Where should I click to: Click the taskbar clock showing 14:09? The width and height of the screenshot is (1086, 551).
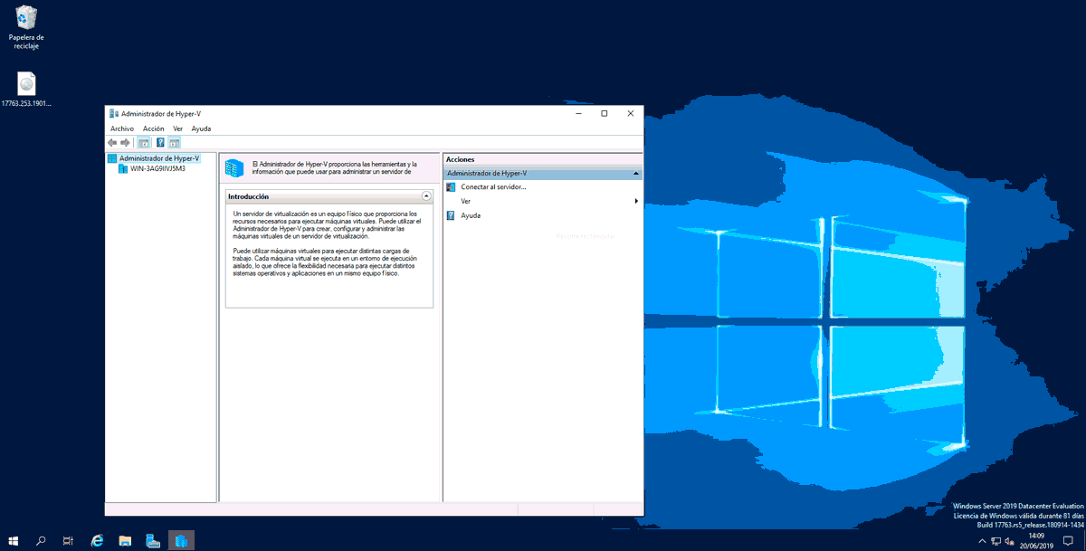click(1036, 541)
